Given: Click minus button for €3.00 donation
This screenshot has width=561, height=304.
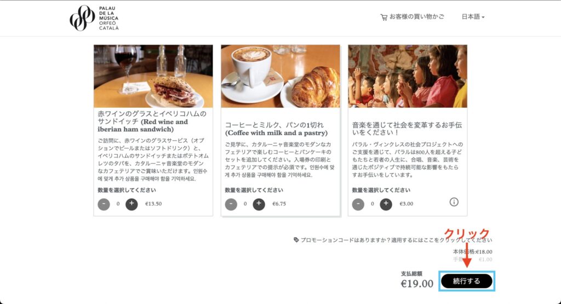Looking at the screenshot, I should (x=358, y=204).
